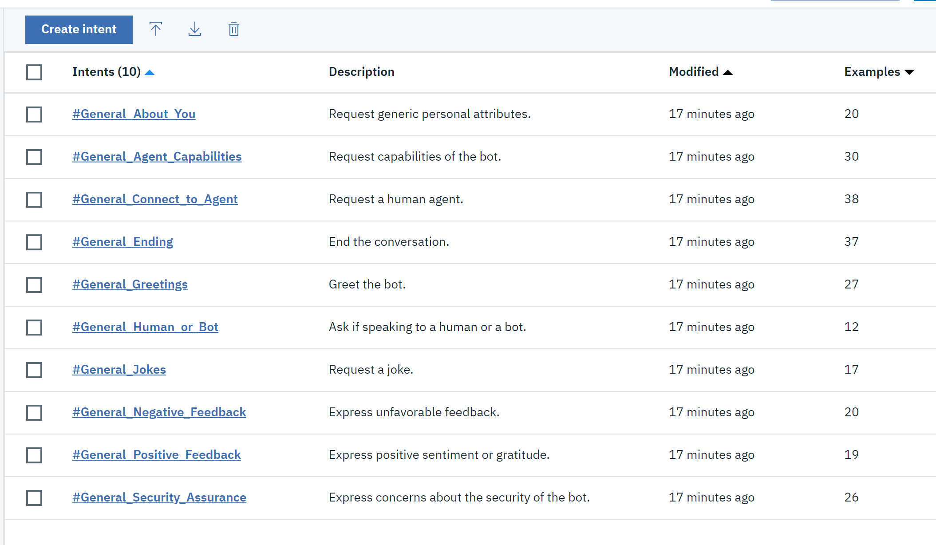
Task: Sort by the Modified column arrow
Action: 728,72
